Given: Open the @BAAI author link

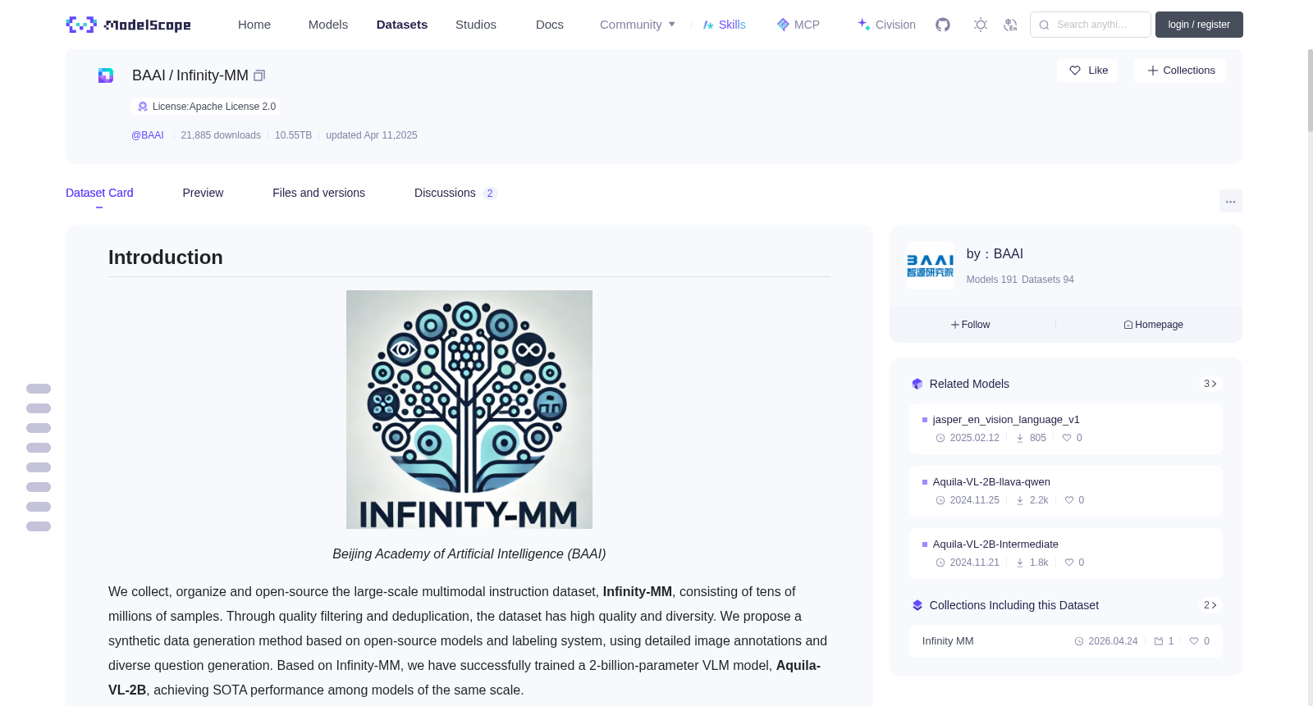Looking at the screenshot, I should coord(148,135).
